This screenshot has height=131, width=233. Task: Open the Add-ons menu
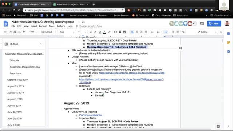(x=61, y=26)
